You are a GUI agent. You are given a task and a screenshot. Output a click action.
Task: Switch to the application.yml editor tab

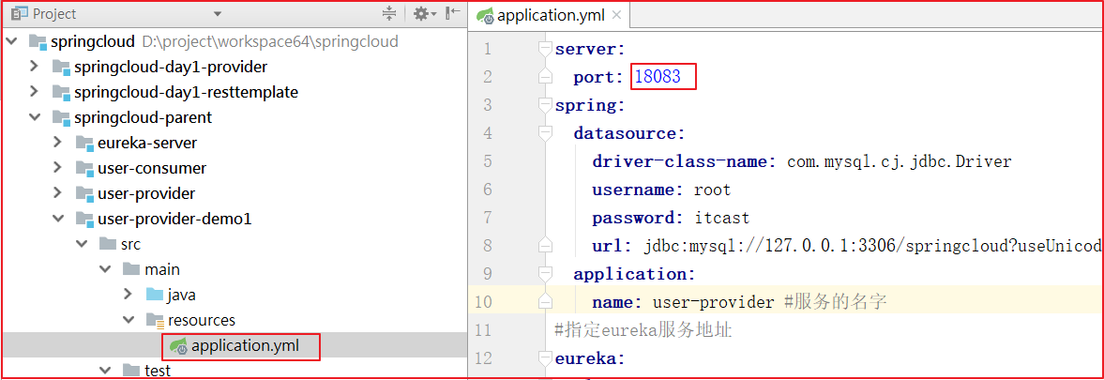point(552,15)
